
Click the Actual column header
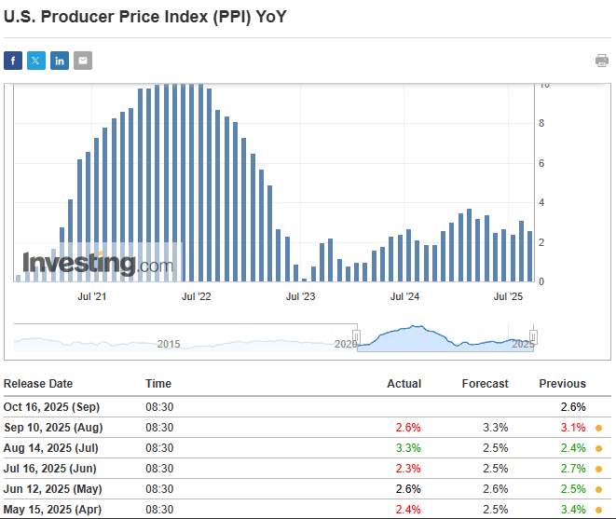tap(404, 384)
